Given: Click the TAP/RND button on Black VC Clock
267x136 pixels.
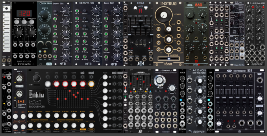Looking at the screenshot, I should click(16, 22).
